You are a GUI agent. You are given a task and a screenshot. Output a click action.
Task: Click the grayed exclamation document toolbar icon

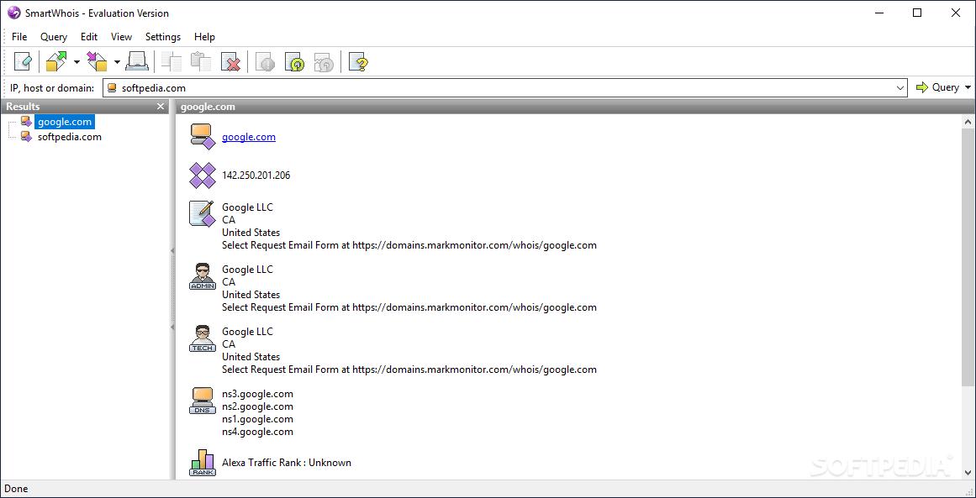[x=265, y=61]
